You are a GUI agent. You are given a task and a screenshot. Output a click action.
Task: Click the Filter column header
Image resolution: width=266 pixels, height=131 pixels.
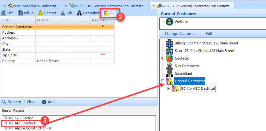tap(18, 20)
